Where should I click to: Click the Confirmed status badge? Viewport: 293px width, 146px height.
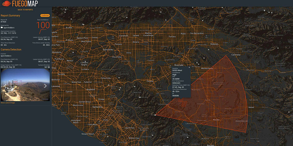click(x=45, y=15)
